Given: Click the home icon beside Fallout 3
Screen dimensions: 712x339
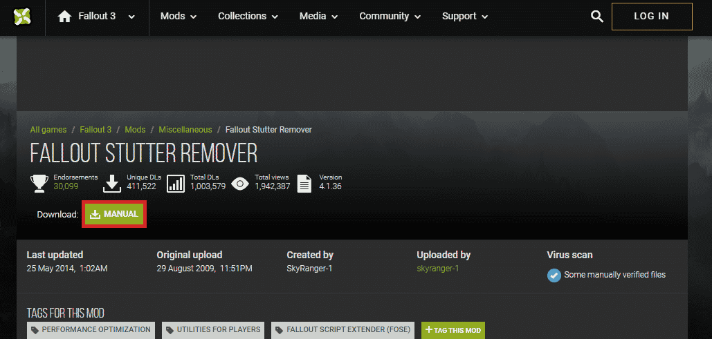Looking at the screenshot, I should click(65, 17).
